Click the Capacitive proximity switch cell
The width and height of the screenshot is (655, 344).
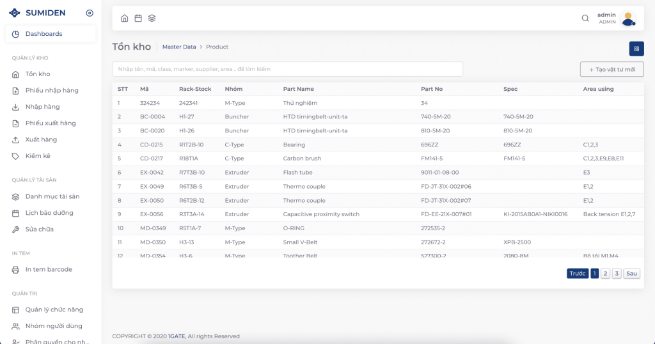(x=321, y=214)
